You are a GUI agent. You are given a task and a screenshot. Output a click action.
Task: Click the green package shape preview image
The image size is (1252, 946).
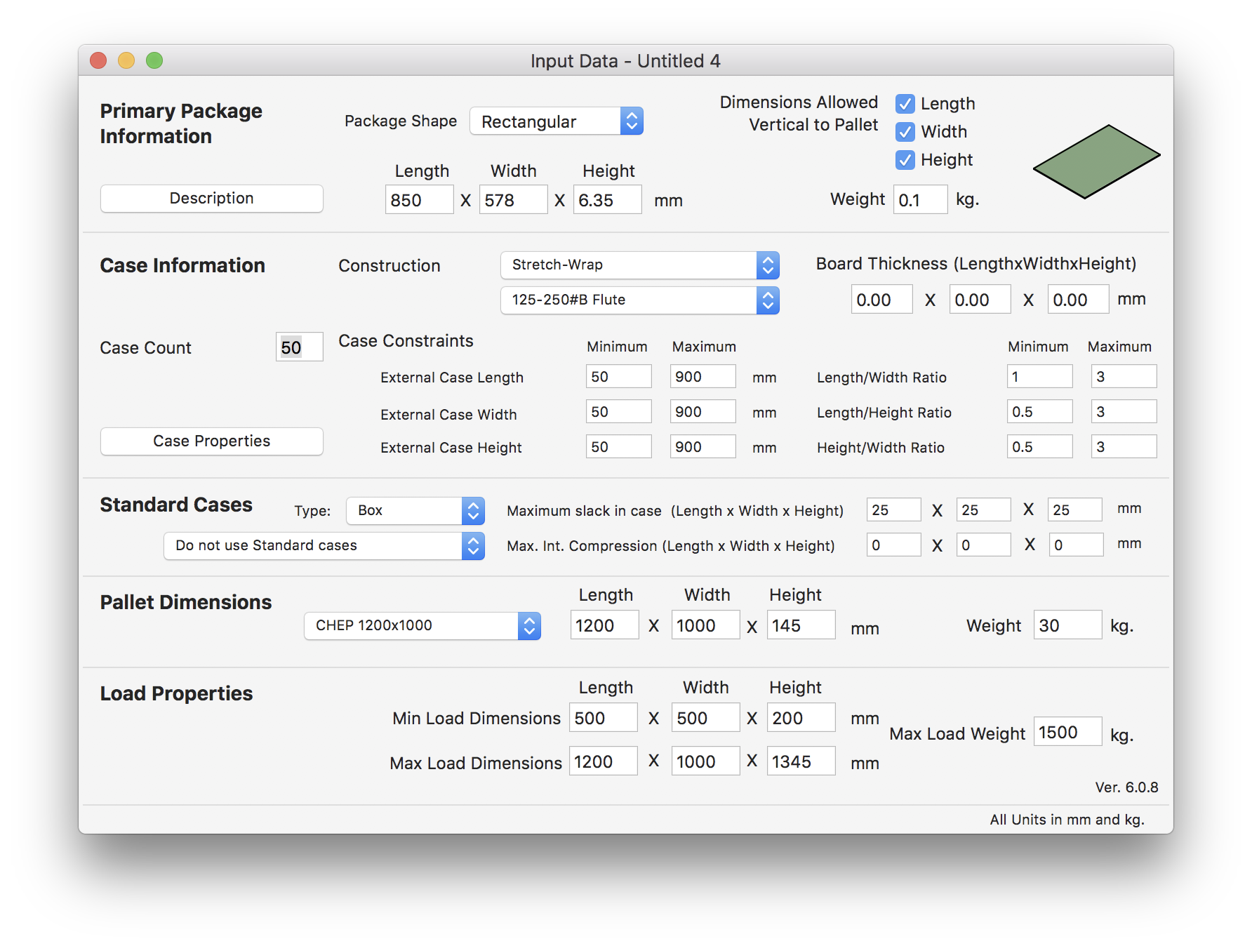click(1096, 161)
